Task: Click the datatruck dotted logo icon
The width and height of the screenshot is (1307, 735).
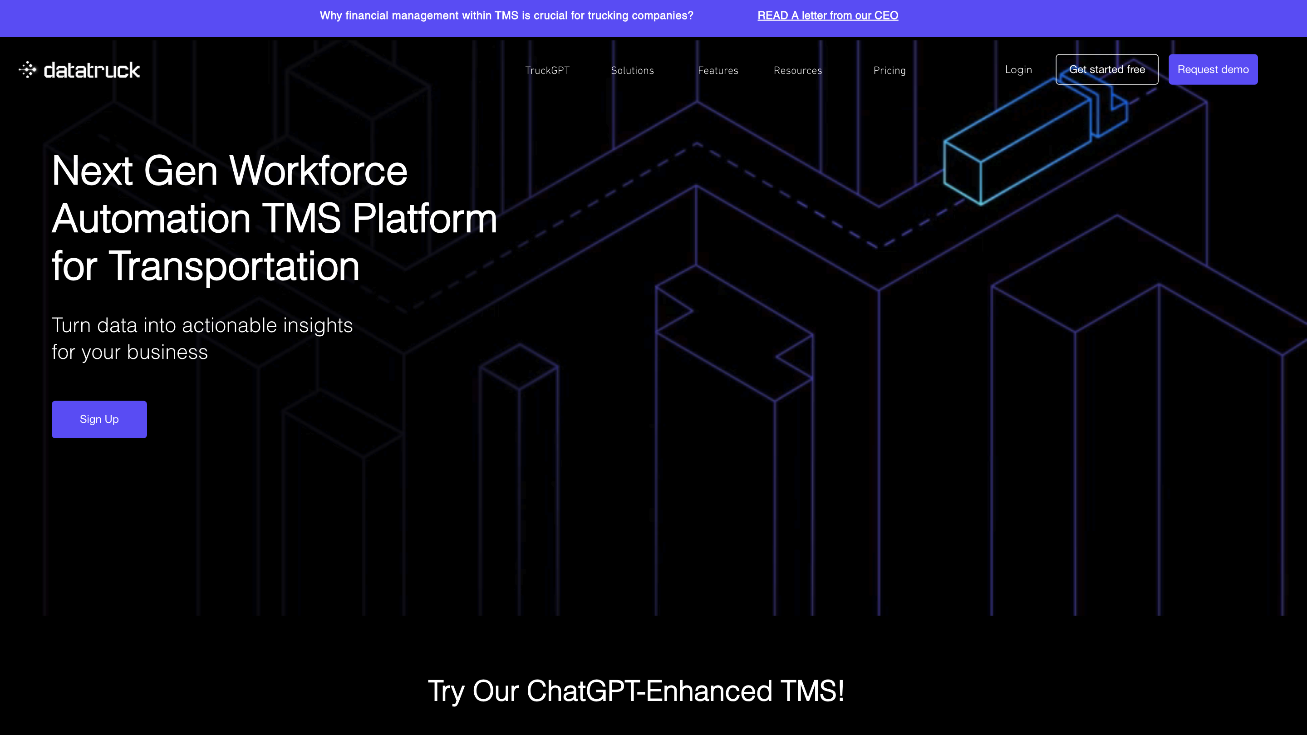Action: [x=27, y=69]
